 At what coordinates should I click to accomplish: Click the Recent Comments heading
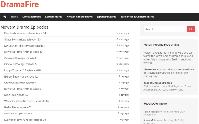pyautogui.click(x=156, y=103)
